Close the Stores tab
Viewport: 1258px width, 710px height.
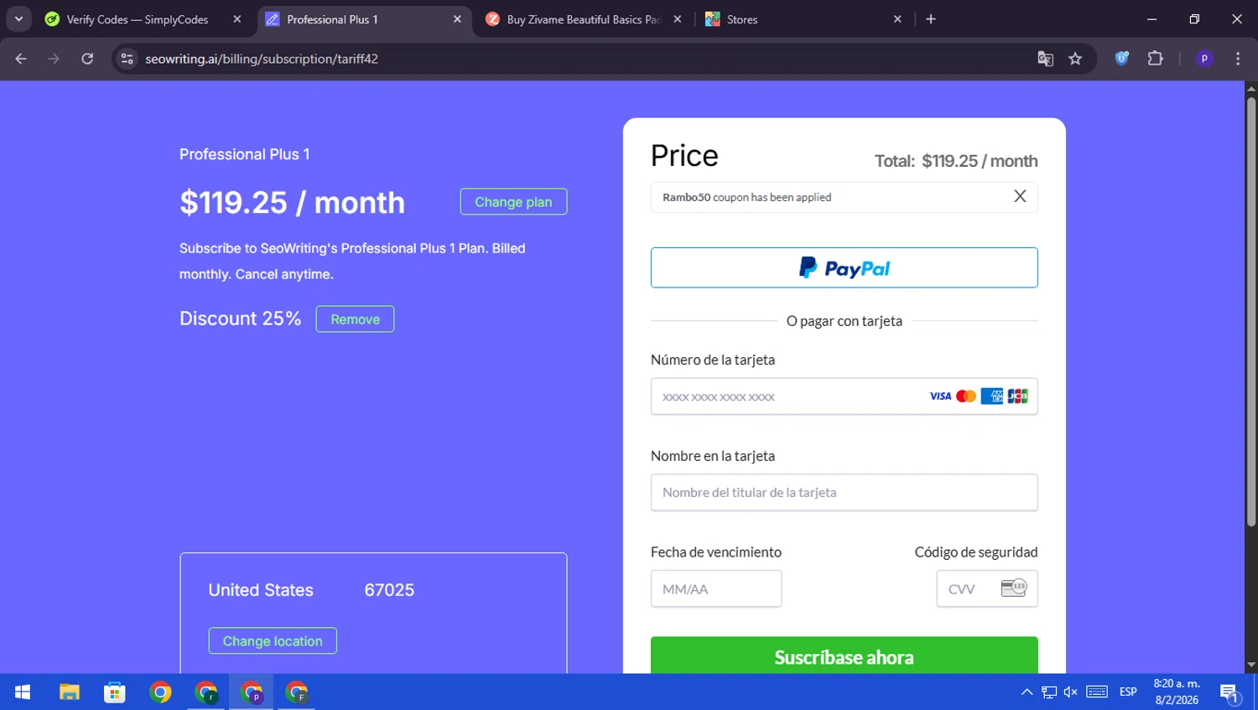897,19
